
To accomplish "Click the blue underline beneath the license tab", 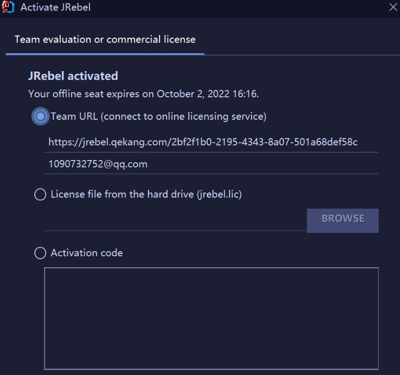I will click(105, 53).
